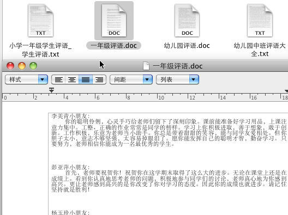Close the 一年级评语.doc window
288x215 pixels.
(10, 66)
